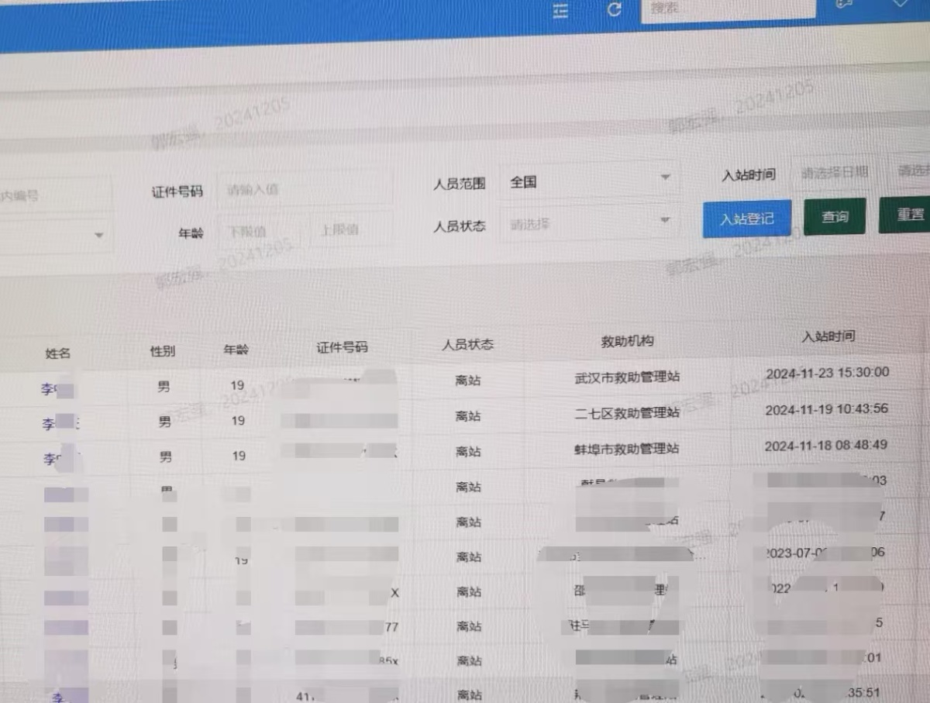Click the 姓名 column header
Screen dimensions: 930x703
tap(58, 353)
